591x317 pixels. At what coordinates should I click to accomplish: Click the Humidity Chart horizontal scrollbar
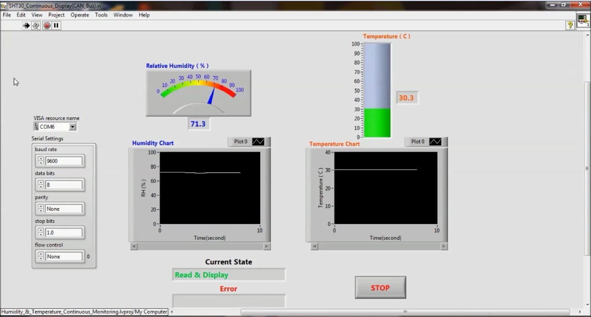199,247
